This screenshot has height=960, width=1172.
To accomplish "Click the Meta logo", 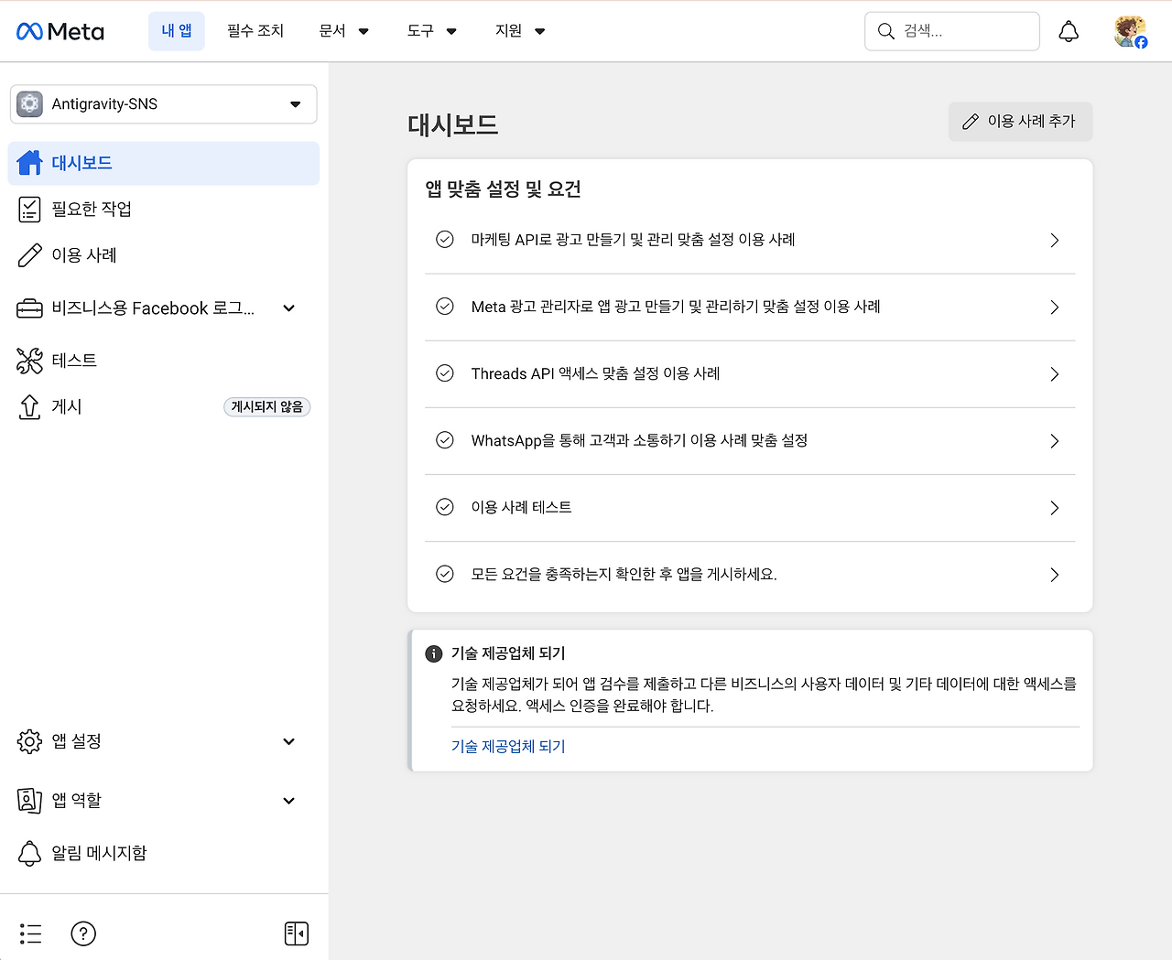I will click(x=60, y=31).
